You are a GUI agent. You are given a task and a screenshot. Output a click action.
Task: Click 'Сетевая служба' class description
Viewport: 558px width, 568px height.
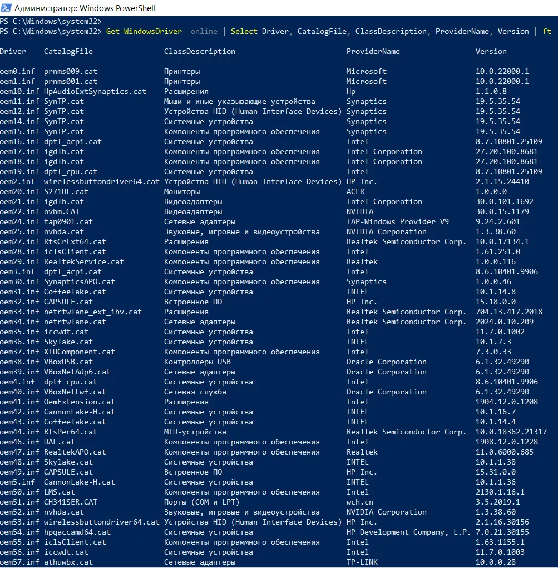click(x=195, y=392)
